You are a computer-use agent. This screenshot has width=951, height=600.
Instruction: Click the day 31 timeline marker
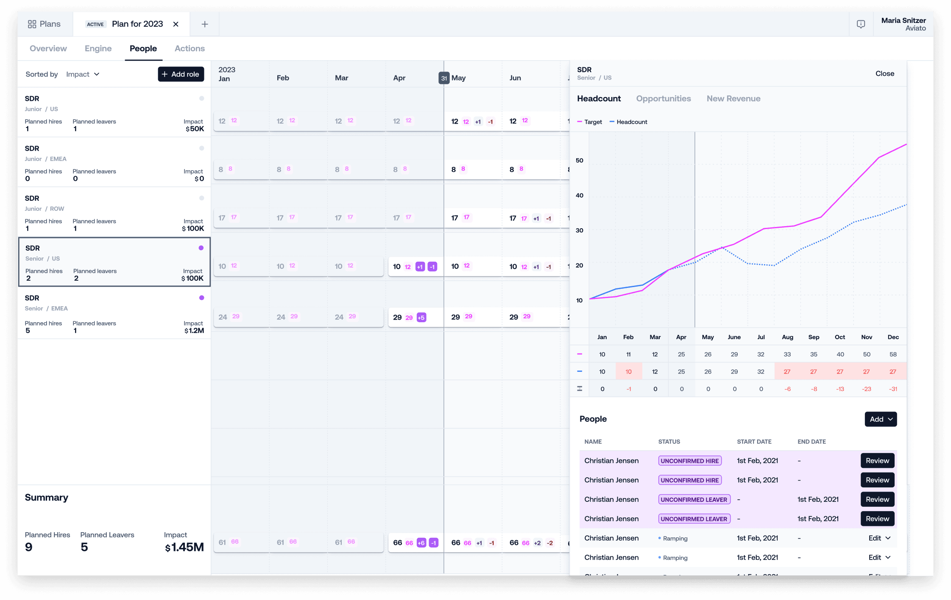click(x=444, y=78)
